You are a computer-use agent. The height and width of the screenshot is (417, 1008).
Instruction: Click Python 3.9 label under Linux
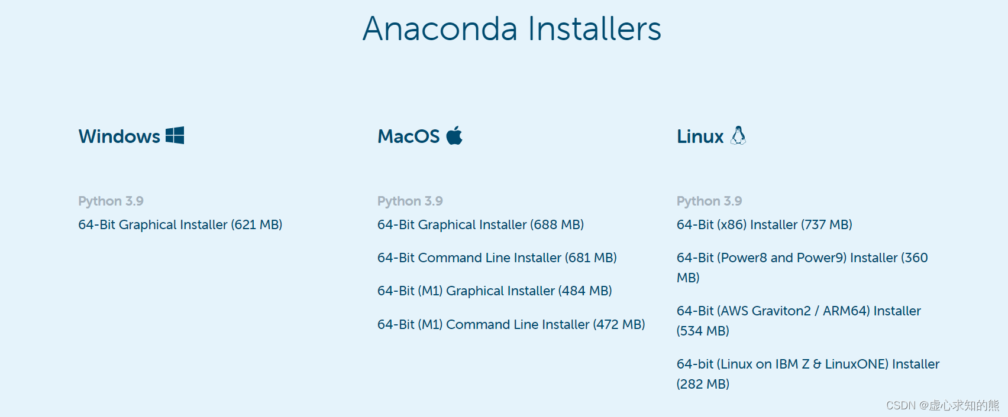(x=709, y=201)
